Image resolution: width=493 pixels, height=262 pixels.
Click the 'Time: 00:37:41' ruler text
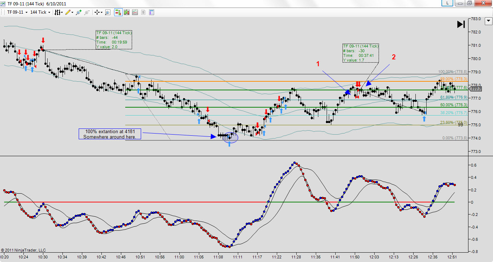(358, 55)
